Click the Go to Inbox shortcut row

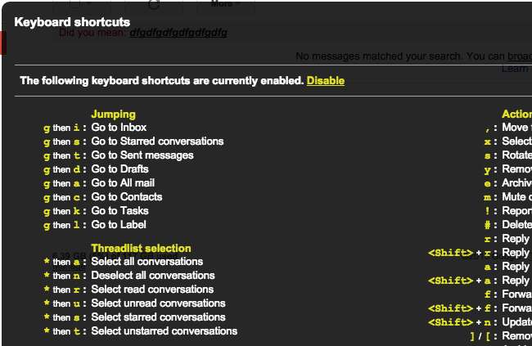click(x=119, y=128)
